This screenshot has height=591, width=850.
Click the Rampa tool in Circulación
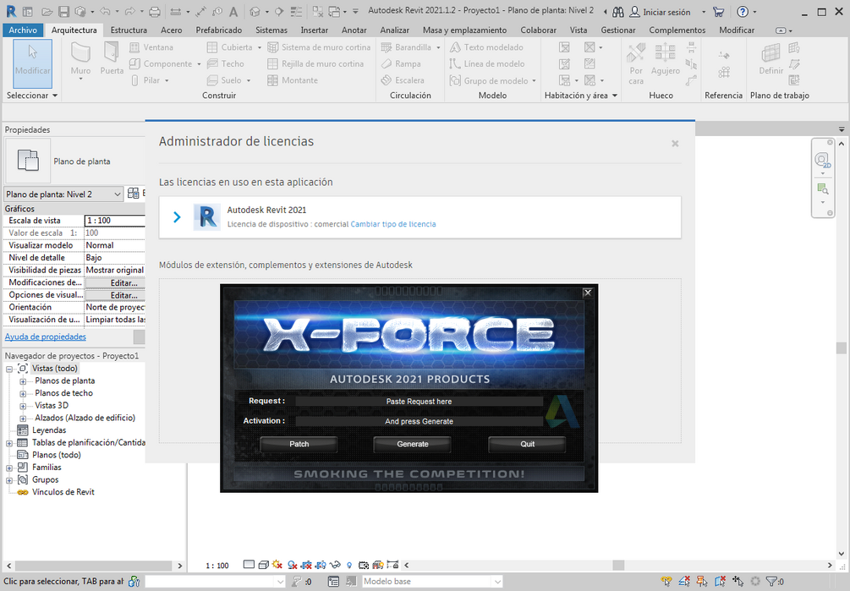point(401,64)
